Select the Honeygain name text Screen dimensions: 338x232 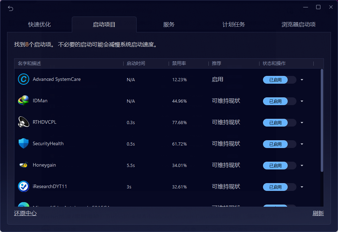(x=44, y=165)
